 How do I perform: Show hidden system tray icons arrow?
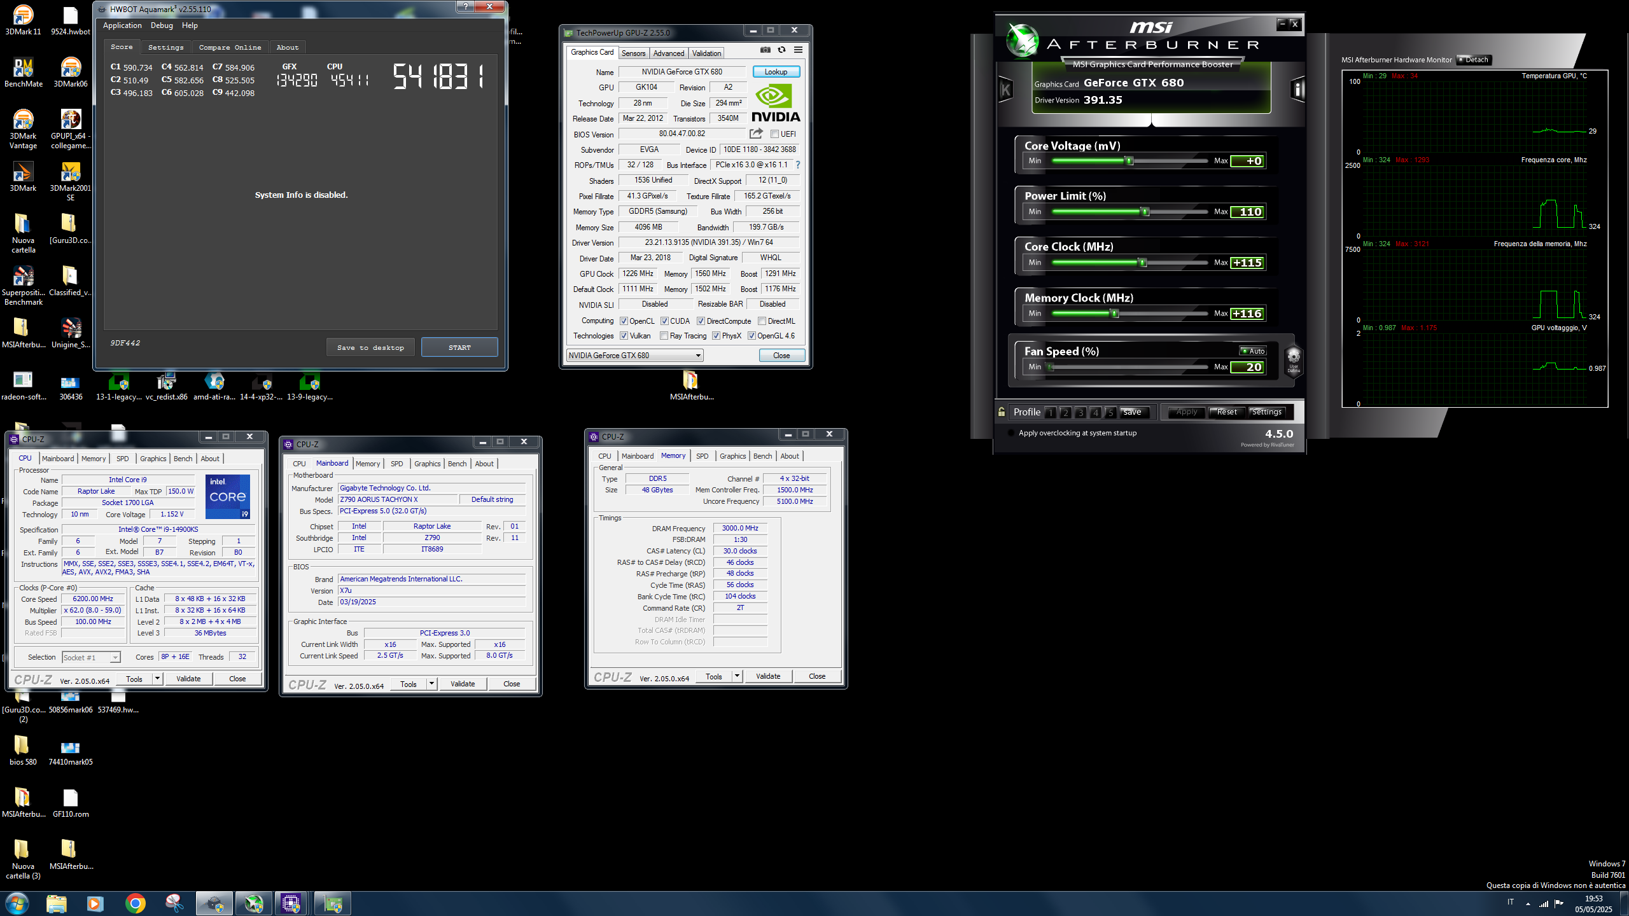click(x=1528, y=904)
